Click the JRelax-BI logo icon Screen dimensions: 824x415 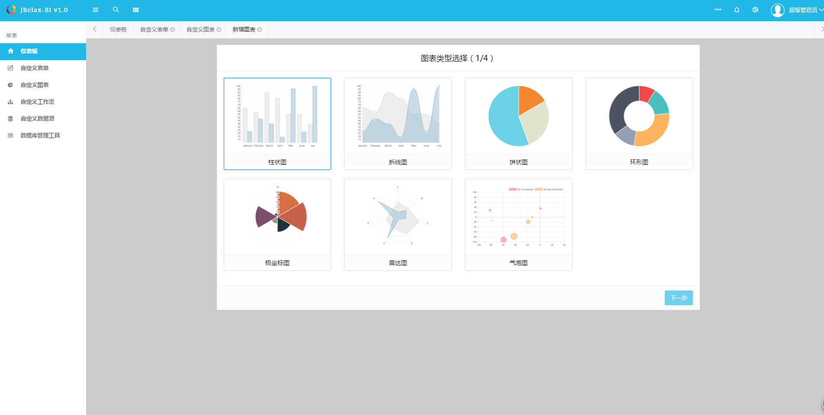(11, 9)
